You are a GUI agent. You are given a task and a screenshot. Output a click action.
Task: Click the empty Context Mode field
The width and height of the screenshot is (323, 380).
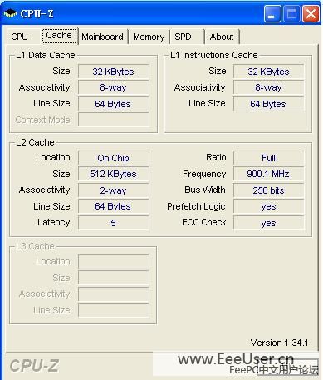point(113,120)
